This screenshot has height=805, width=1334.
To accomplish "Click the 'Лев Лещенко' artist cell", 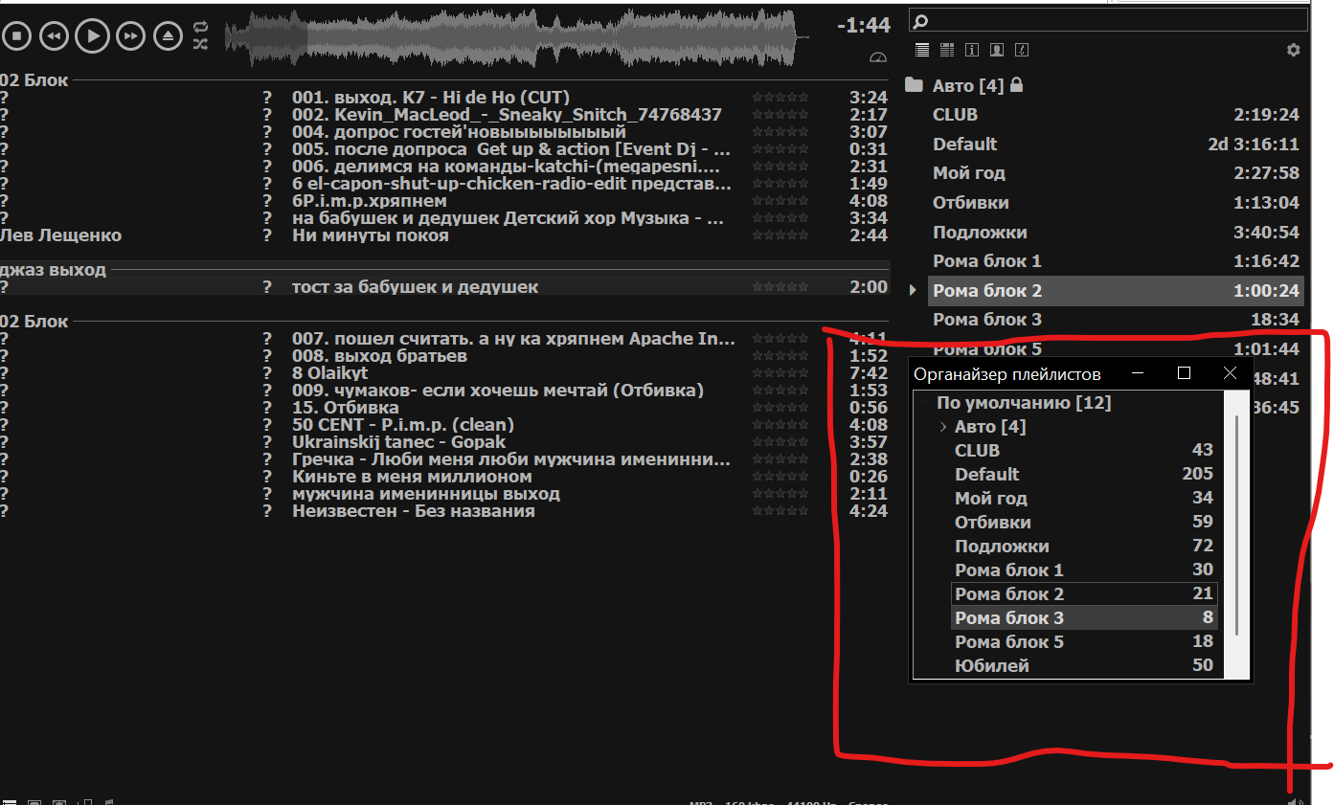I will point(61,235).
